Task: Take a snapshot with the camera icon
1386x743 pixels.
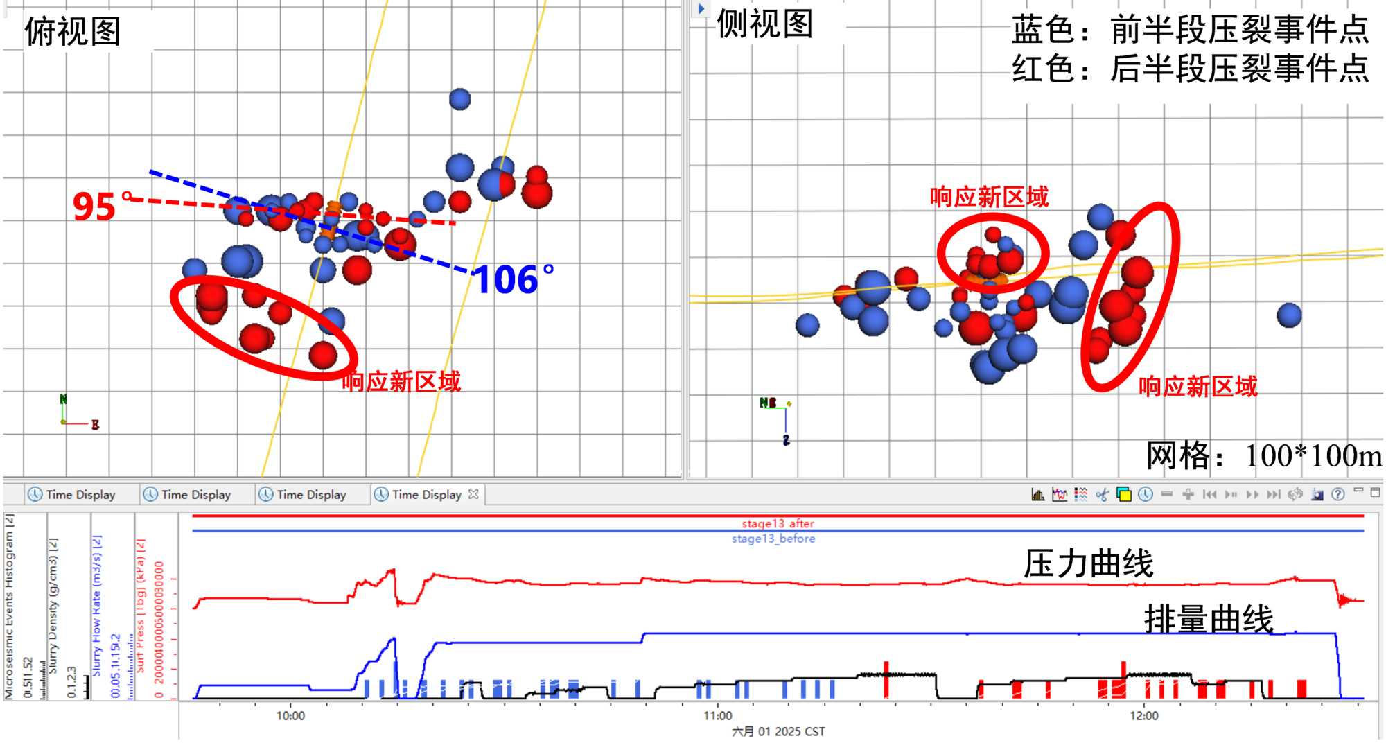Action: pos(1317,494)
